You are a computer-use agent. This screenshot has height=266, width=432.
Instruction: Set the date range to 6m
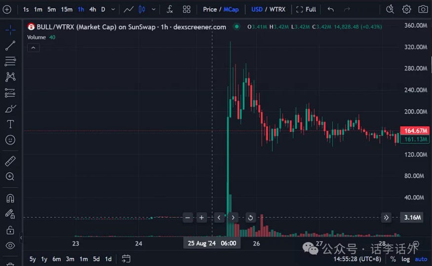coord(56,259)
